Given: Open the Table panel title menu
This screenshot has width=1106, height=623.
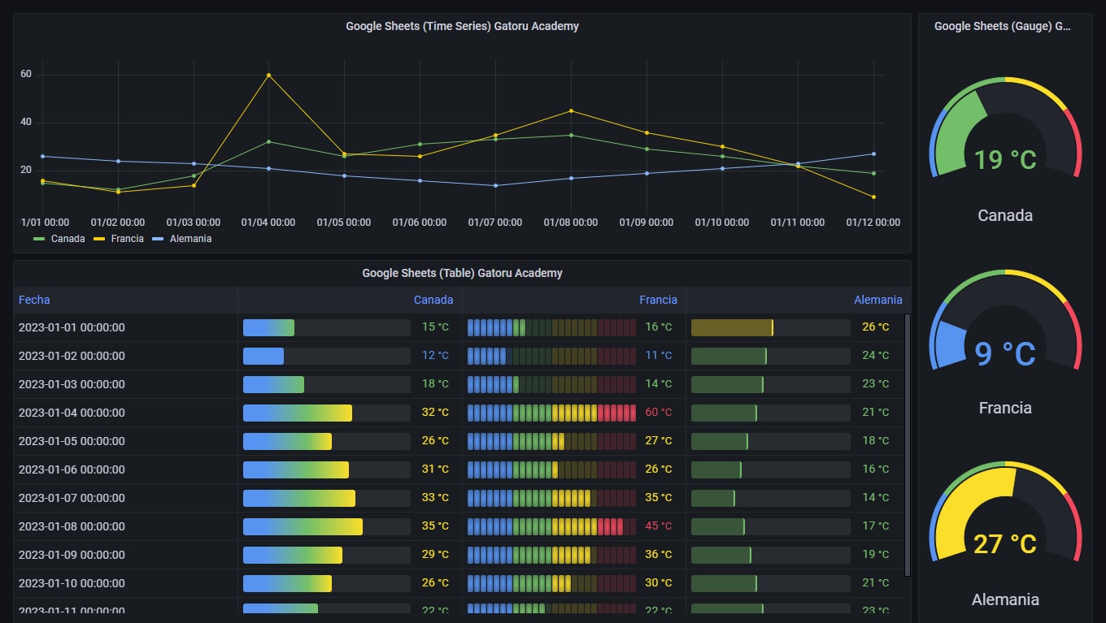Looking at the screenshot, I should click(462, 273).
